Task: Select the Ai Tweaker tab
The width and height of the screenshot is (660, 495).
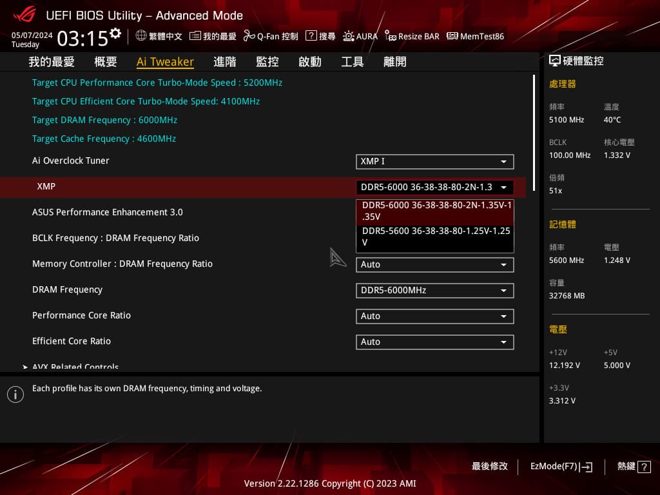Action: tap(165, 62)
